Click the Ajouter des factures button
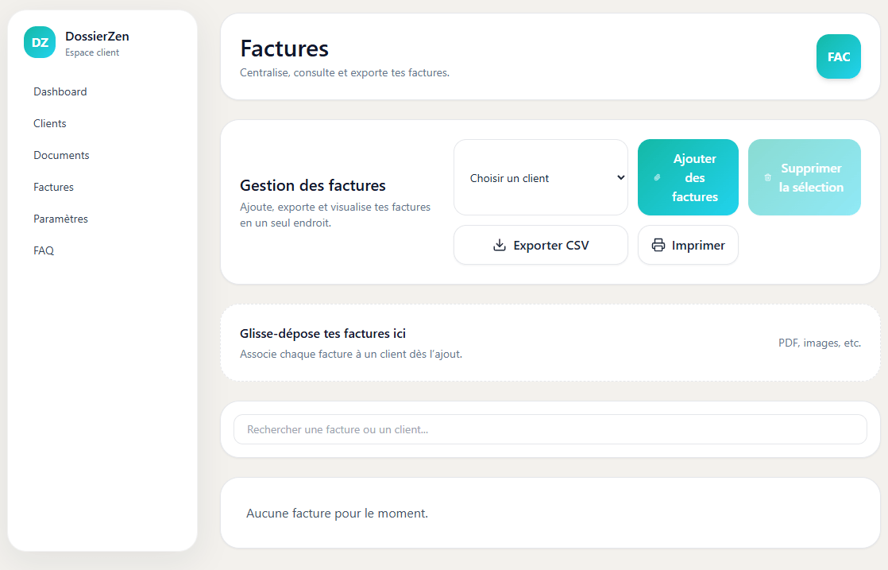The height and width of the screenshot is (570, 888). pos(688,177)
